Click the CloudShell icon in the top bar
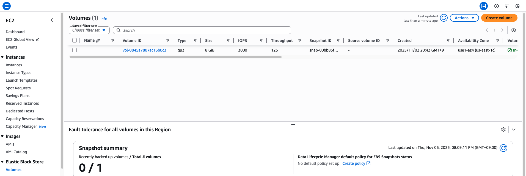 pos(483,6)
